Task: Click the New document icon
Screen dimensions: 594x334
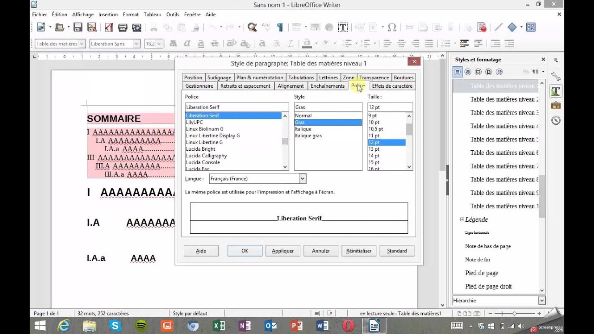Action: (x=41, y=27)
